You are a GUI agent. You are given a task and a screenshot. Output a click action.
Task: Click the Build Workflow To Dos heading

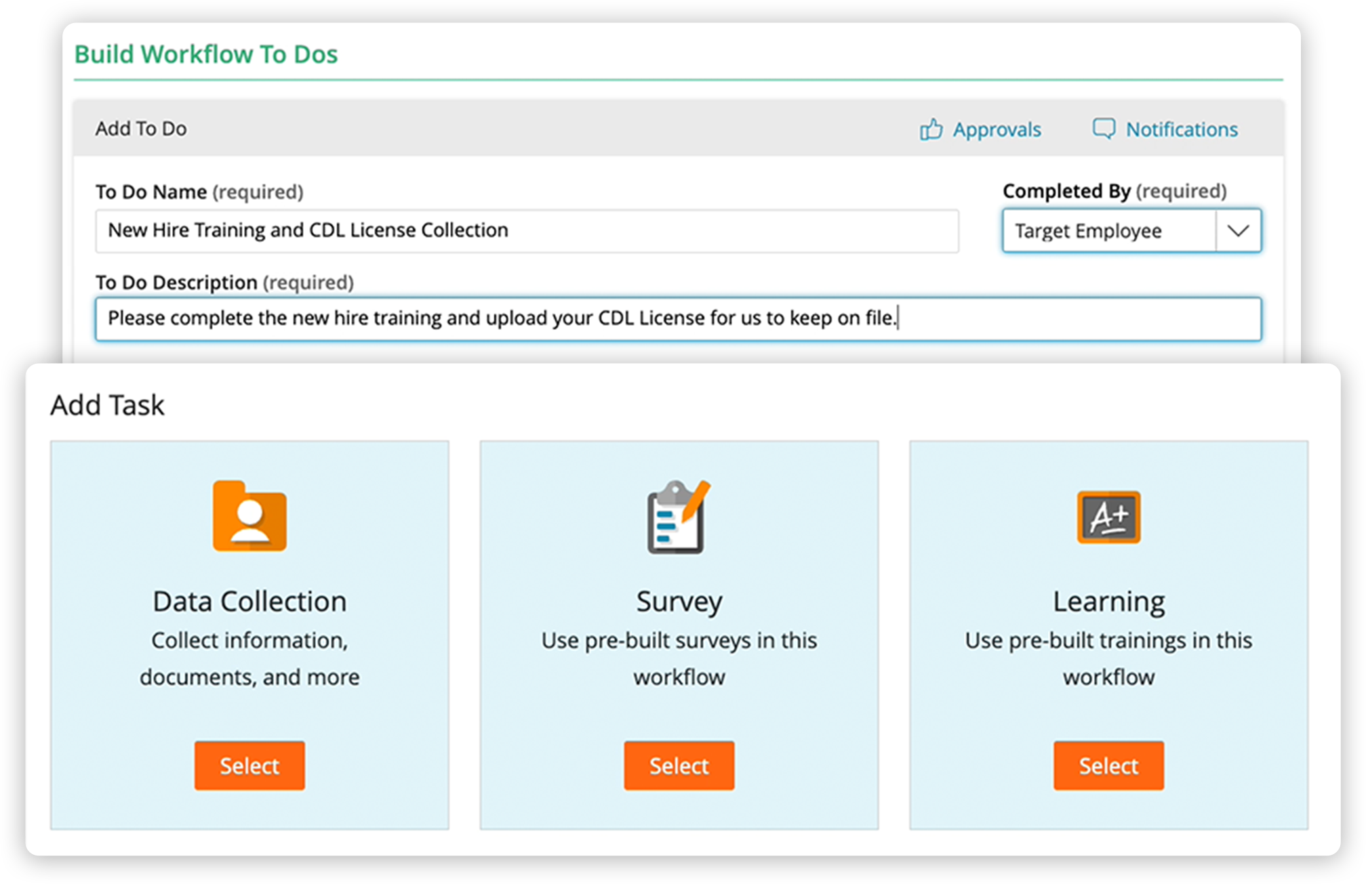pyautogui.click(x=206, y=54)
